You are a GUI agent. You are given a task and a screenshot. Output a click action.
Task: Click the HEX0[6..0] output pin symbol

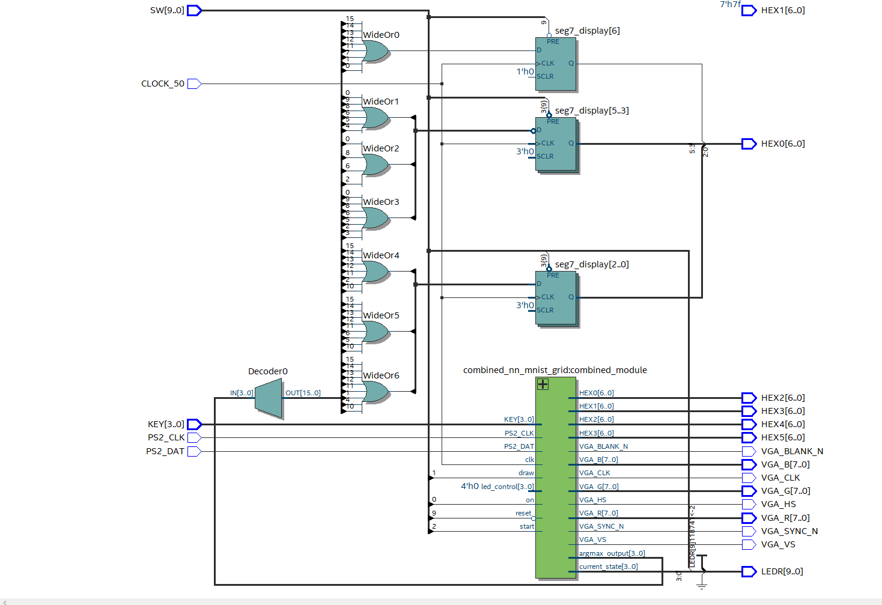pyautogui.click(x=749, y=144)
